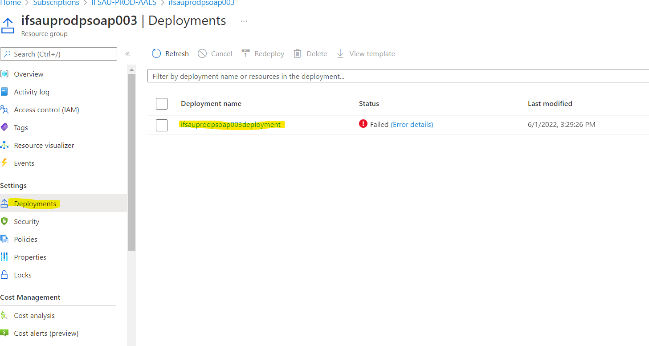Click the resource group header upload icon

tap(8, 25)
